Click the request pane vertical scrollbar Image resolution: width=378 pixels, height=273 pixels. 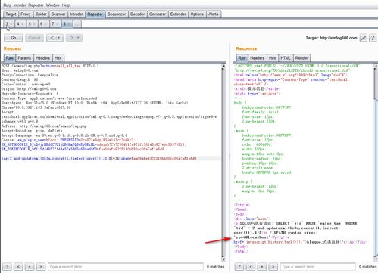tap(223, 163)
